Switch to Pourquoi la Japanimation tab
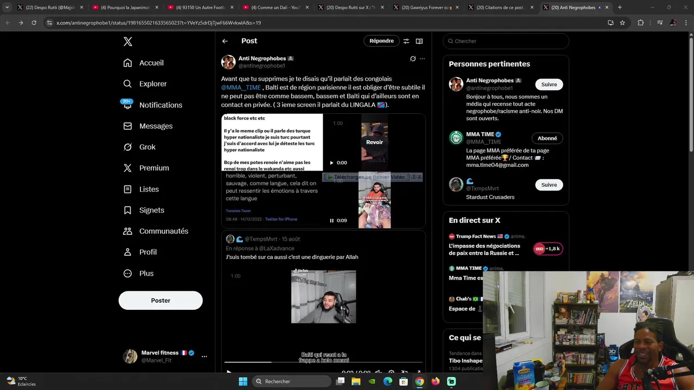The height and width of the screenshot is (390, 694). point(125,8)
